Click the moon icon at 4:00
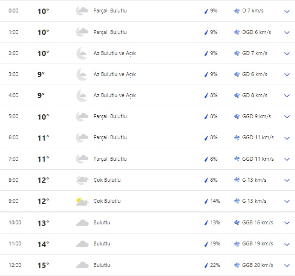 [82, 95]
